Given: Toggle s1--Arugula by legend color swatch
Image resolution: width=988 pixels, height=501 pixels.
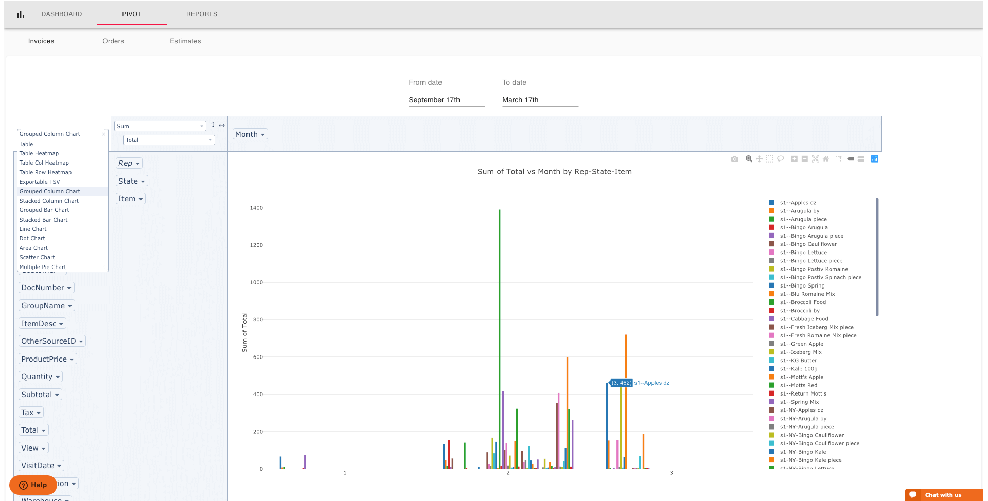Looking at the screenshot, I should tap(771, 211).
